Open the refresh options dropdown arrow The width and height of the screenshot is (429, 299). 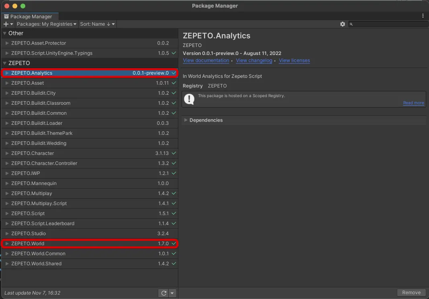pos(172,293)
